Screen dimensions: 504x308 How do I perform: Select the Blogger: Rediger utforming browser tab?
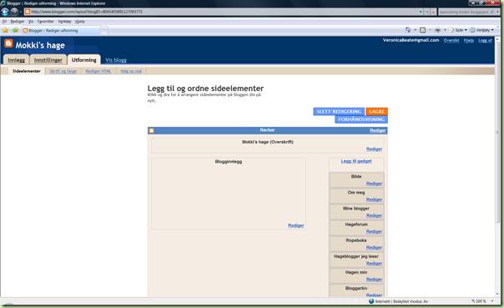click(x=61, y=31)
